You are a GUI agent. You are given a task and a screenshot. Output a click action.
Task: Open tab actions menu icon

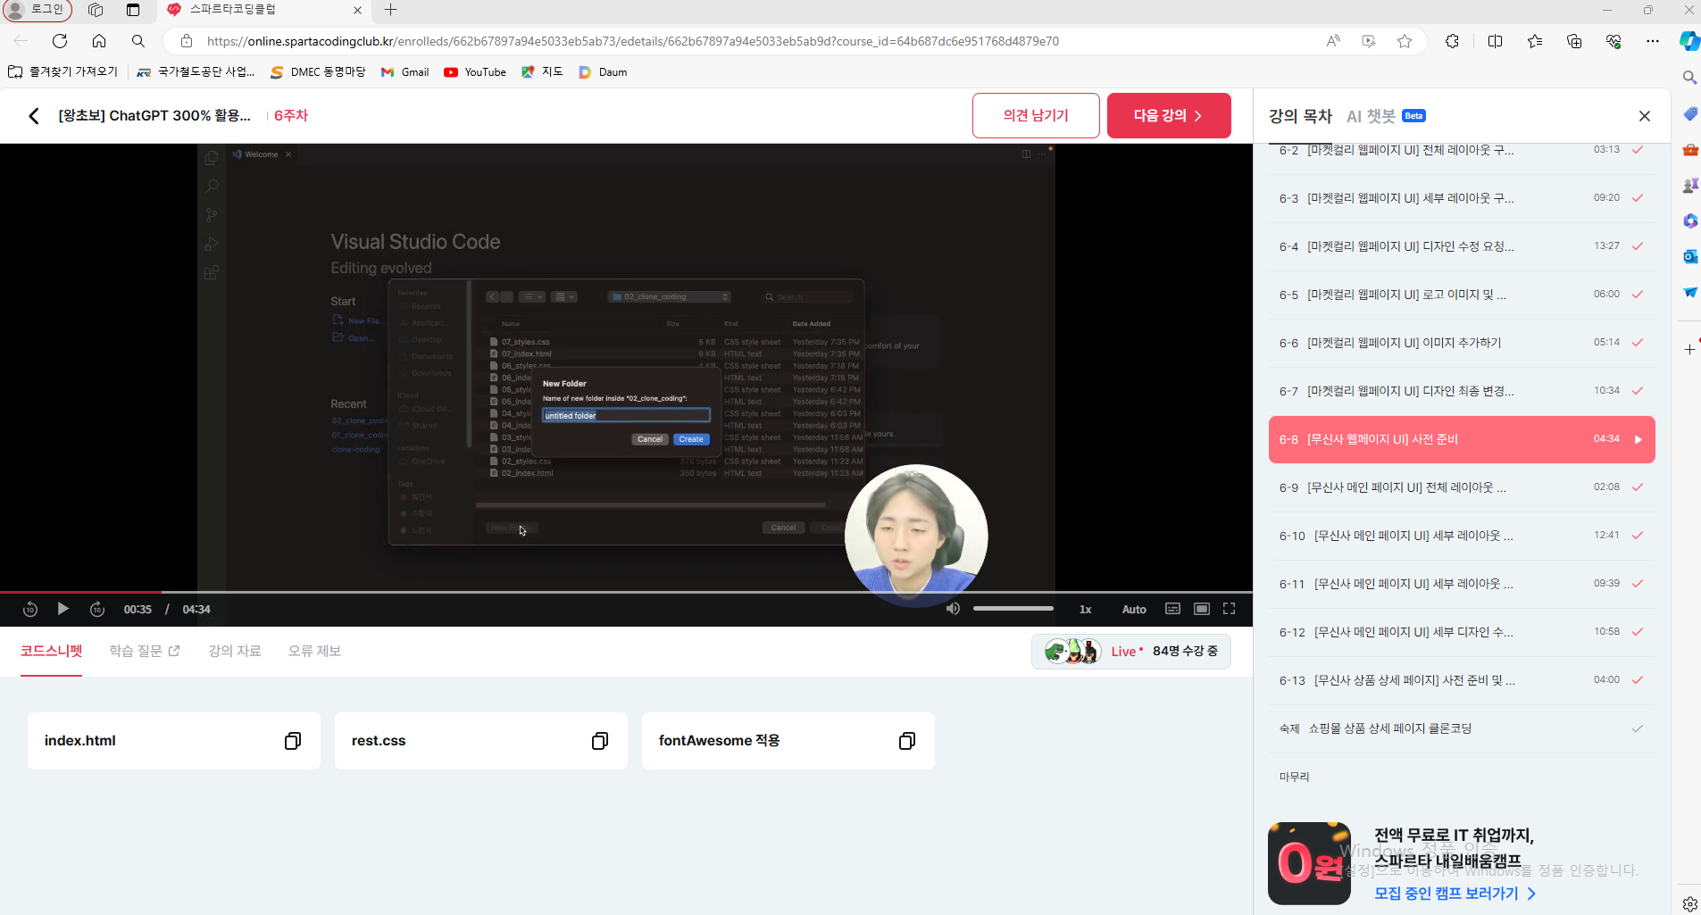click(133, 10)
